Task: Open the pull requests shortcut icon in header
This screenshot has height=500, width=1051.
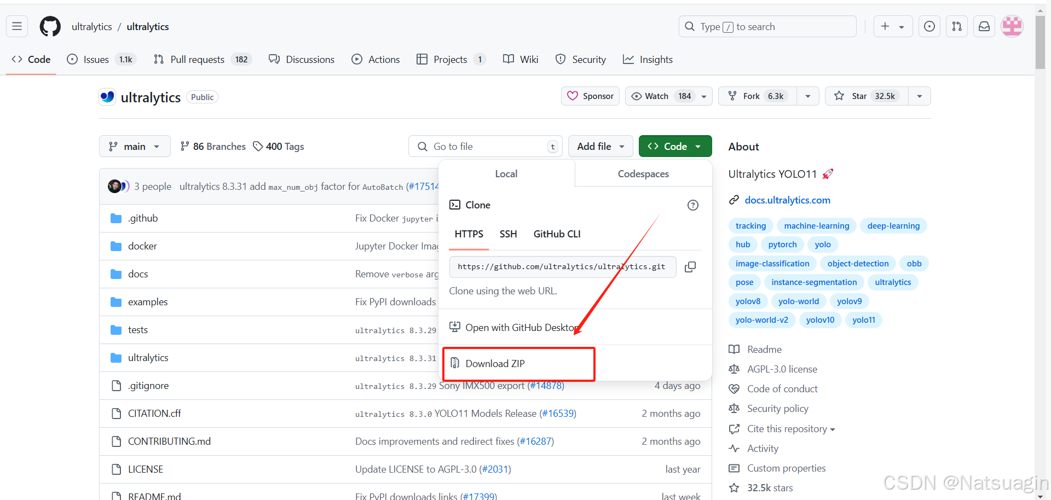Action: (957, 26)
